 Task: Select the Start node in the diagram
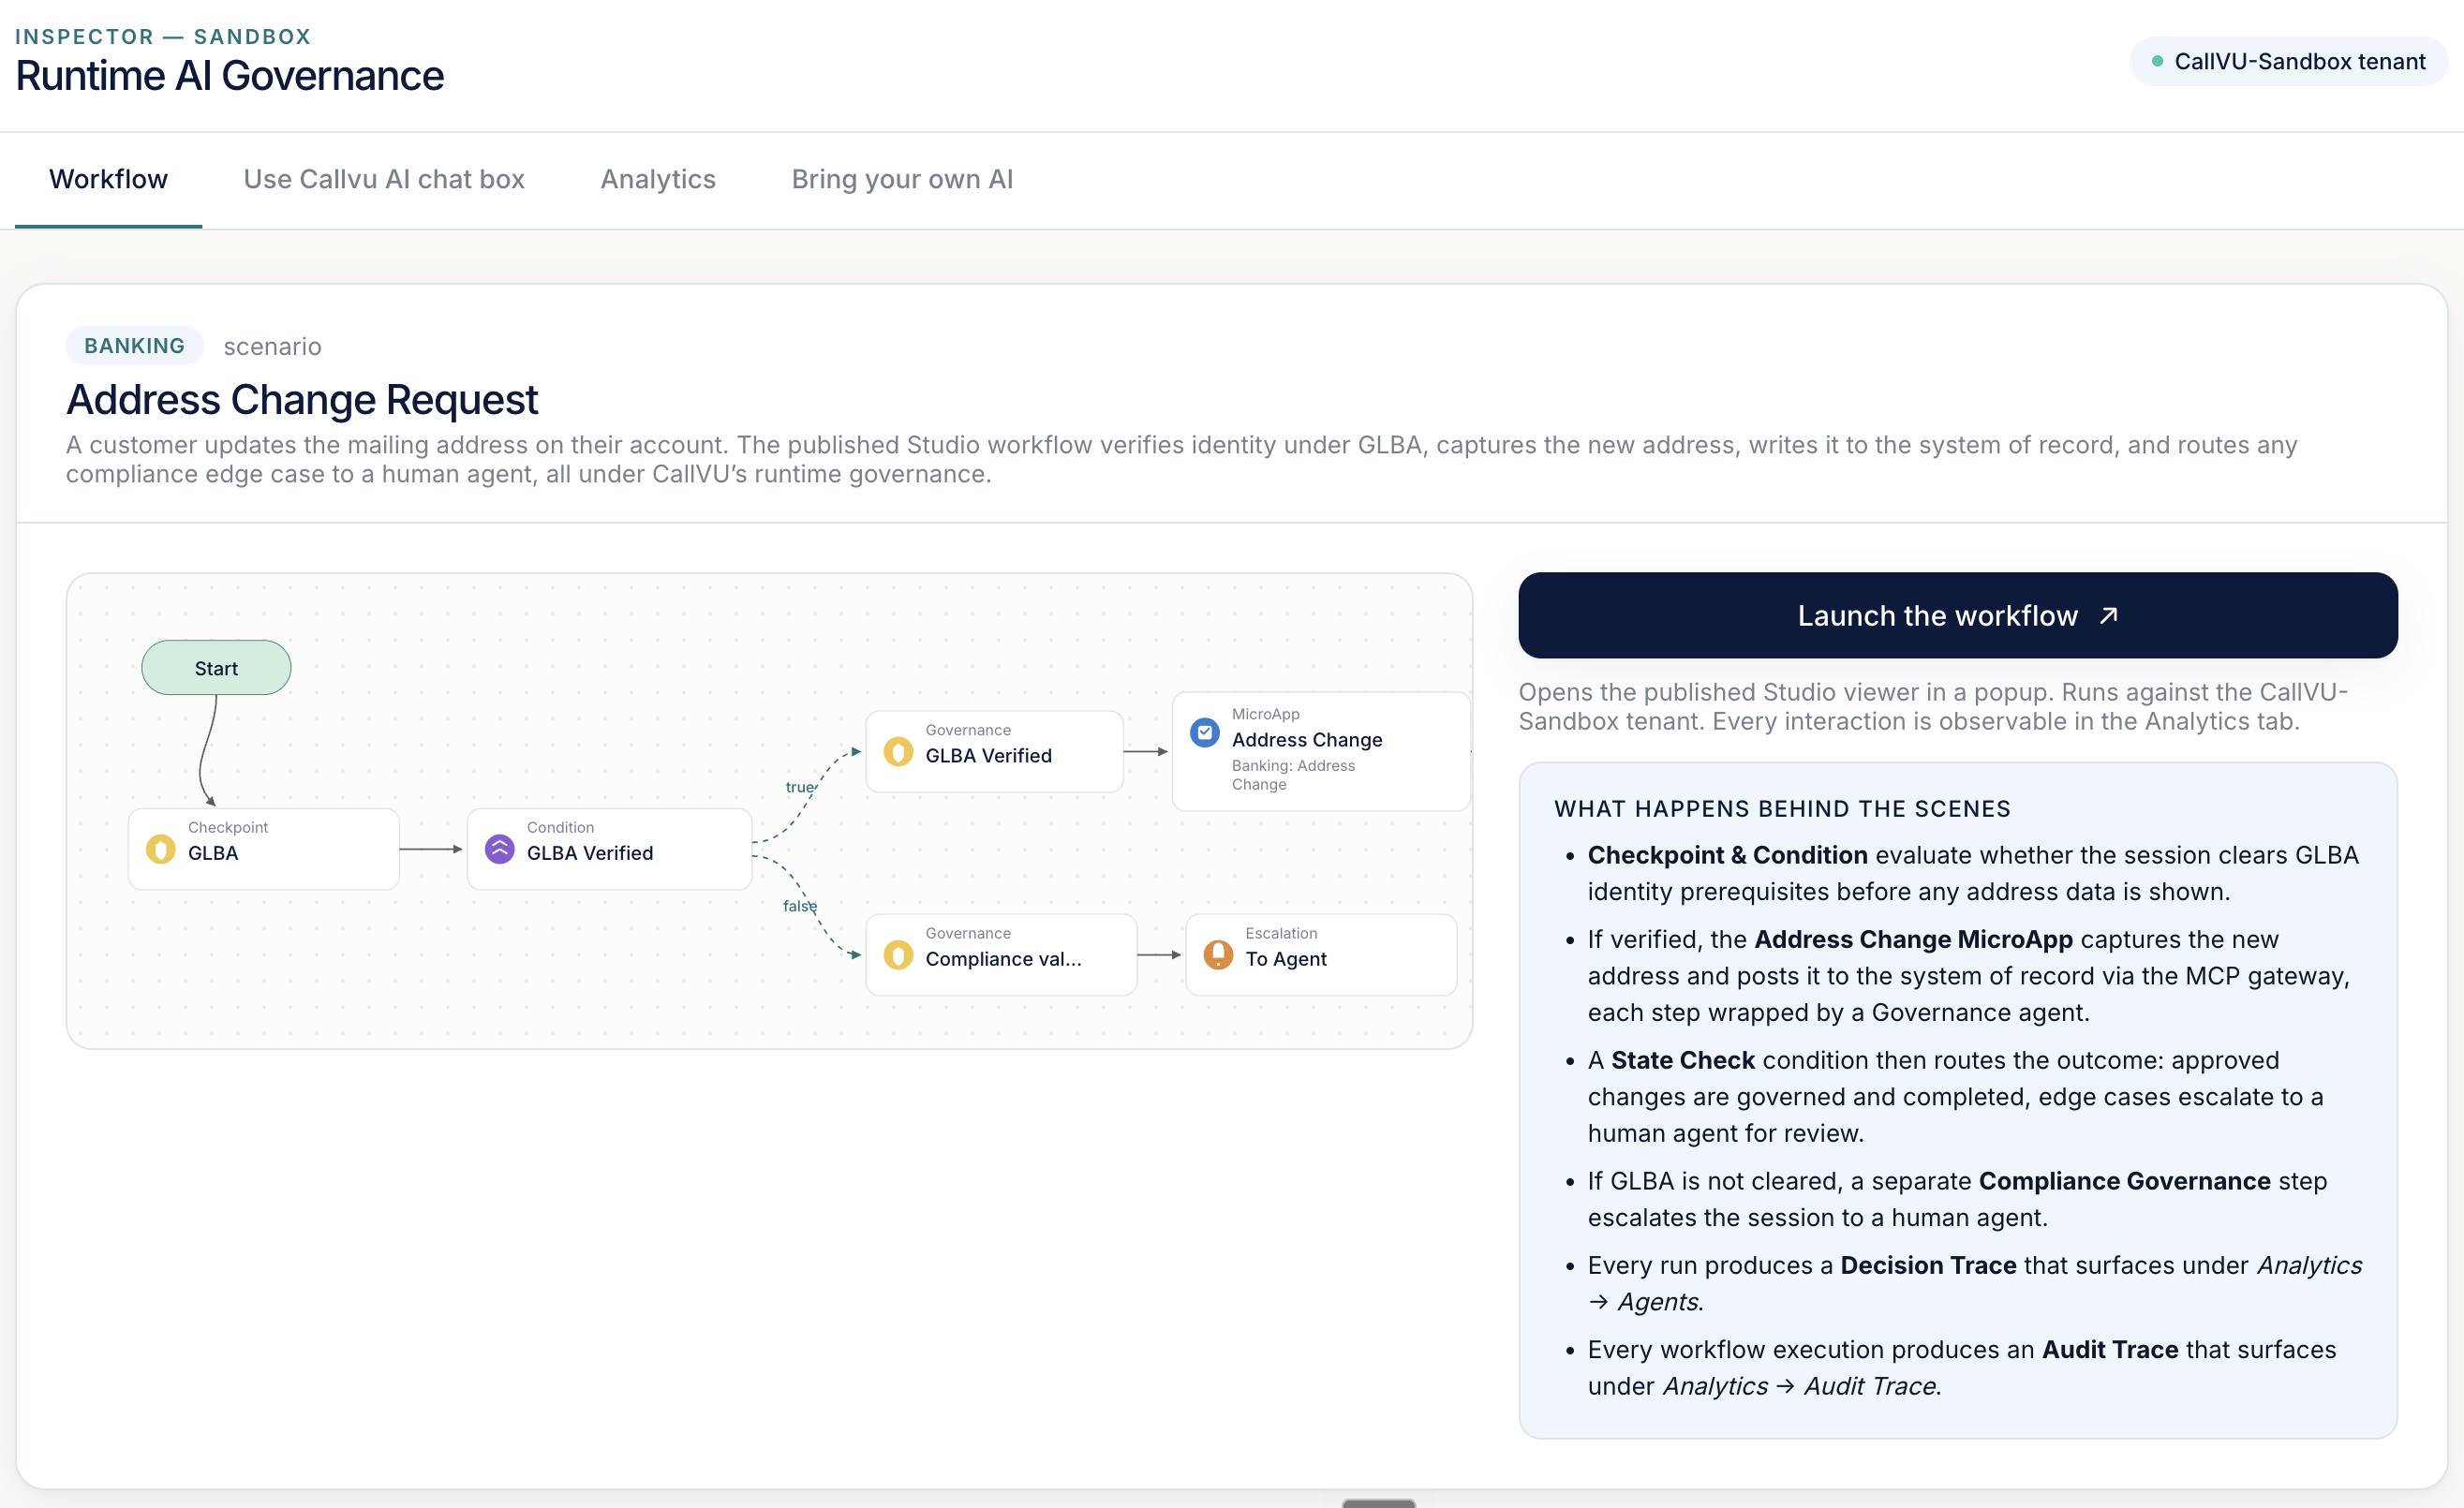(x=216, y=668)
